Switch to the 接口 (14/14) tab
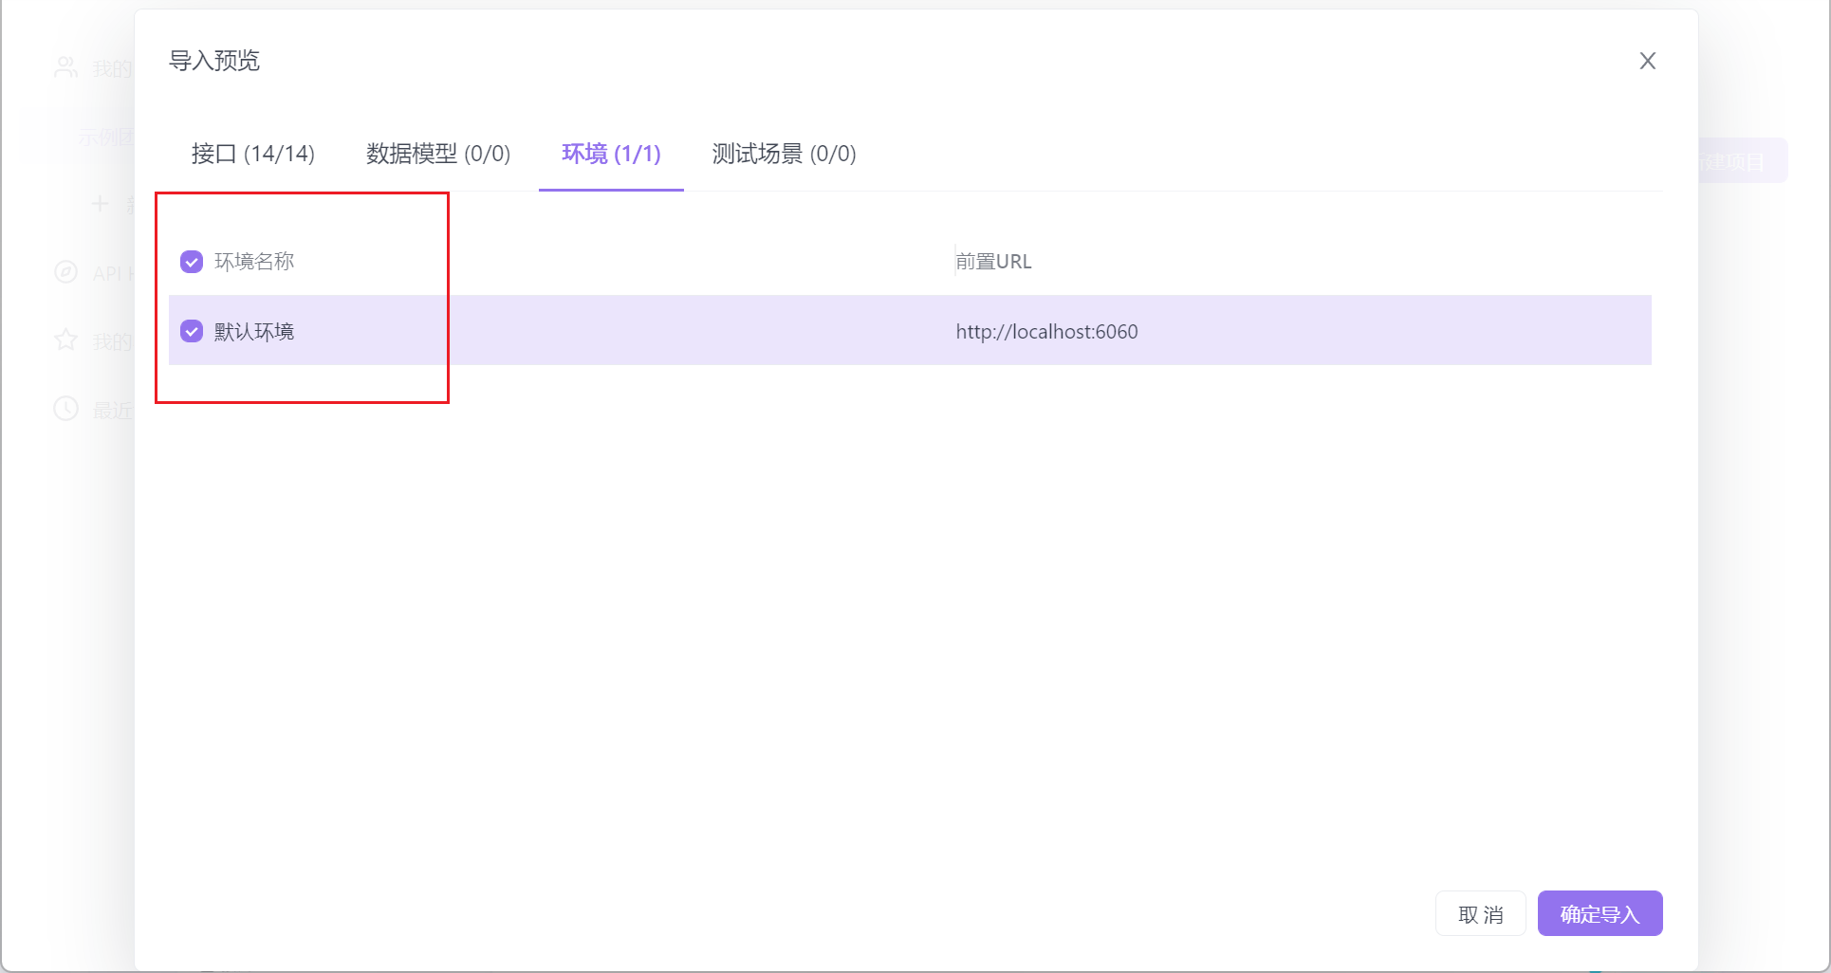The height and width of the screenshot is (973, 1831). coord(253,154)
